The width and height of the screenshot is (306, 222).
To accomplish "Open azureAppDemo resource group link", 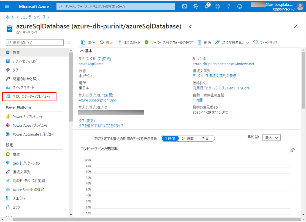I will (91, 64).
